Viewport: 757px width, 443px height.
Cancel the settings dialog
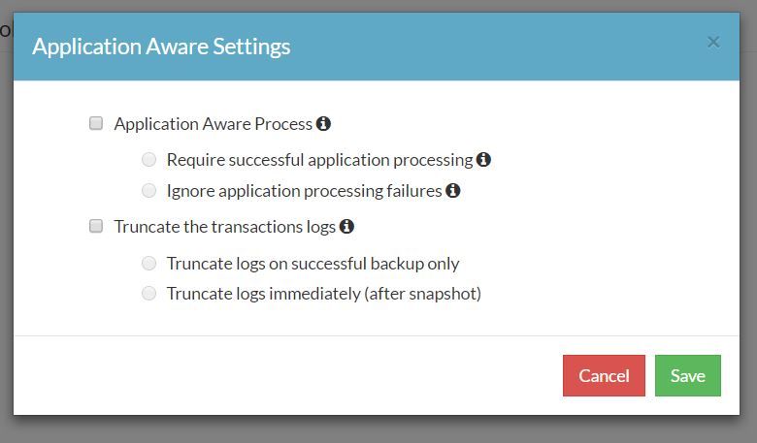pos(604,375)
